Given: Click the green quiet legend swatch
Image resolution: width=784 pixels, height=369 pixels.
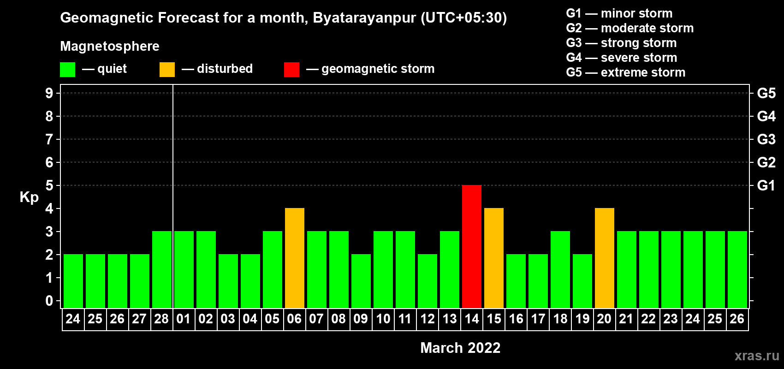Looking at the screenshot, I should tap(67, 70).
